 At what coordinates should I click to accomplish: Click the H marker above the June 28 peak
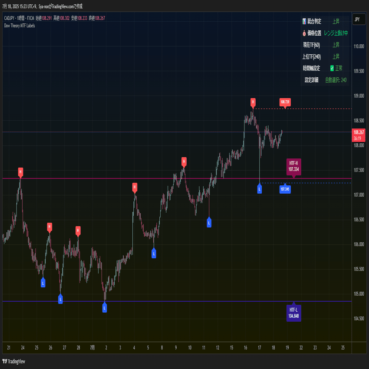pos(78,231)
